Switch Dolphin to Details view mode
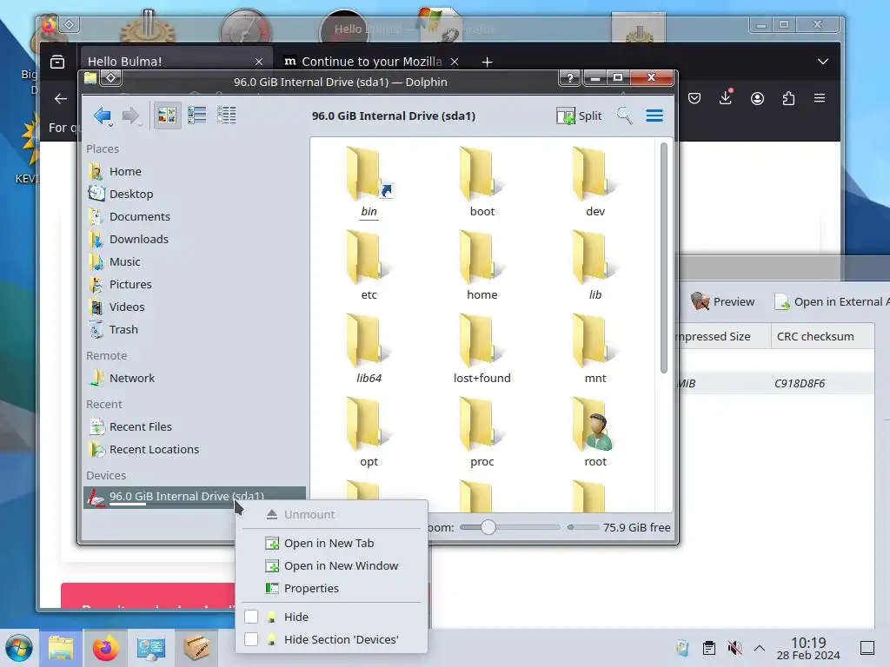The image size is (890, 667). (x=227, y=116)
